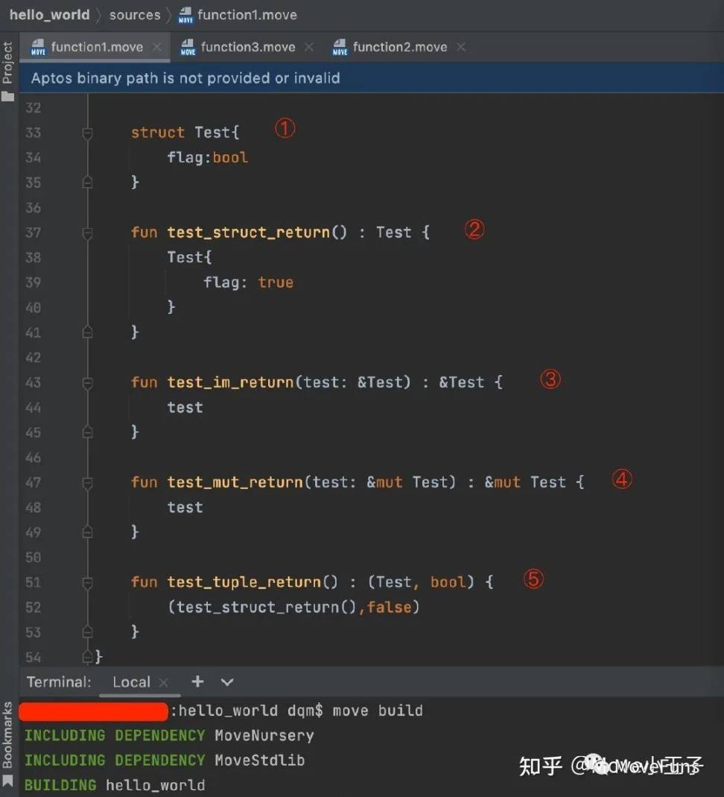Select the Local terminal tab
724x797 pixels.
coord(131,682)
